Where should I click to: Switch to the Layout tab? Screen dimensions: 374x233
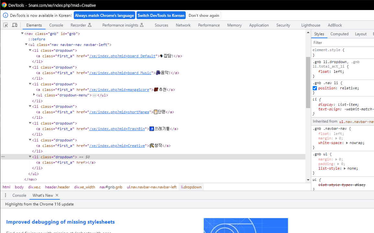pos(361,34)
